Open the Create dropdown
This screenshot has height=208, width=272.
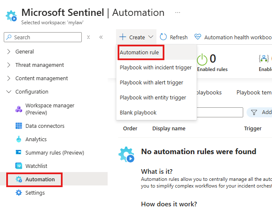click(136, 37)
